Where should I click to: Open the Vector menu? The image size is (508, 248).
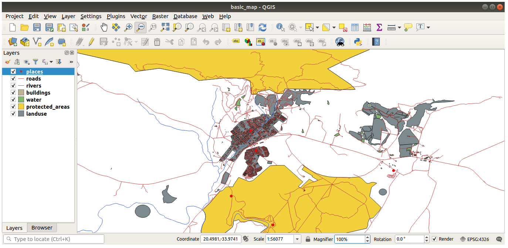(x=139, y=16)
